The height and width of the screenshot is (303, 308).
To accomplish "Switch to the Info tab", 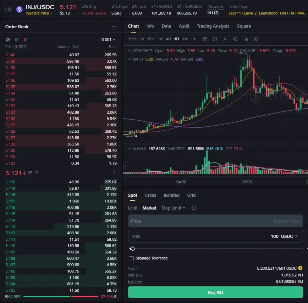I will 150,26.
